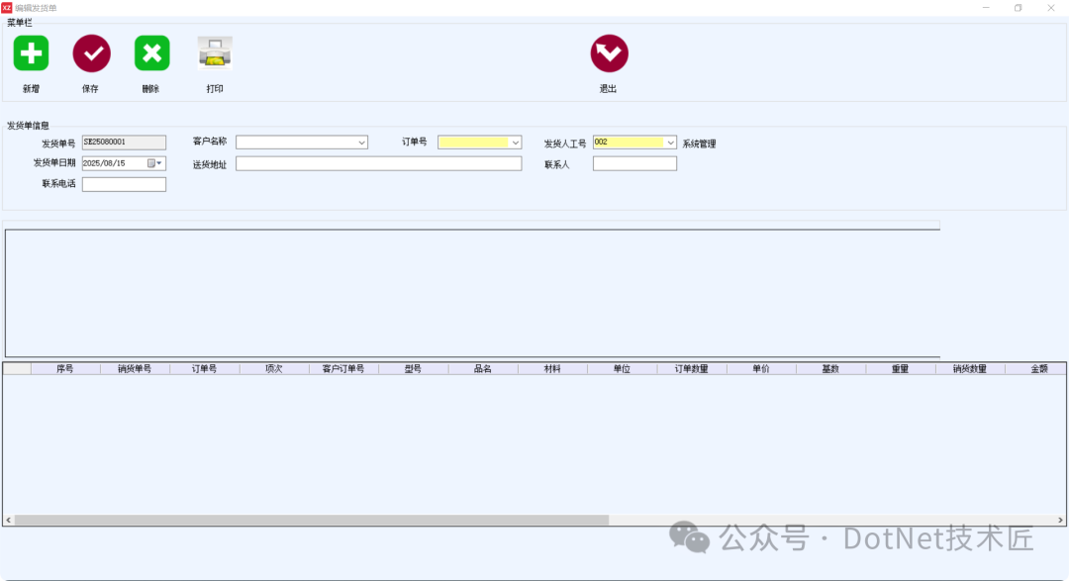This screenshot has height=581, width=1069.
Task: Click the 销货数量 column header
Action: click(970, 368)
